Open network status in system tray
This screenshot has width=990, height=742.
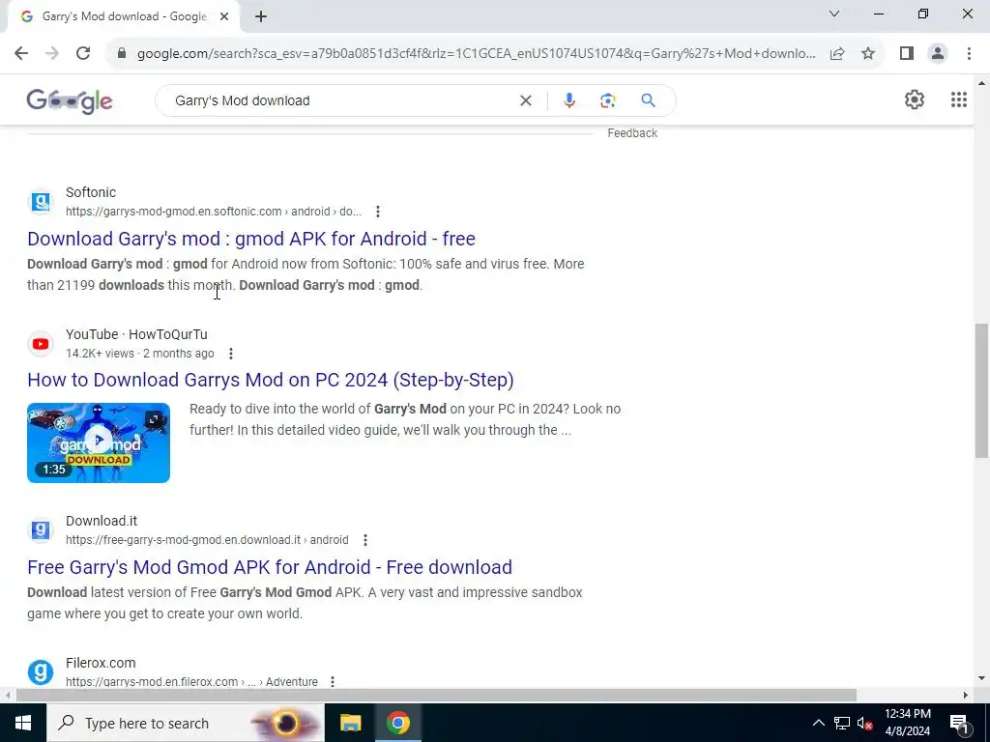click(842, 723)
